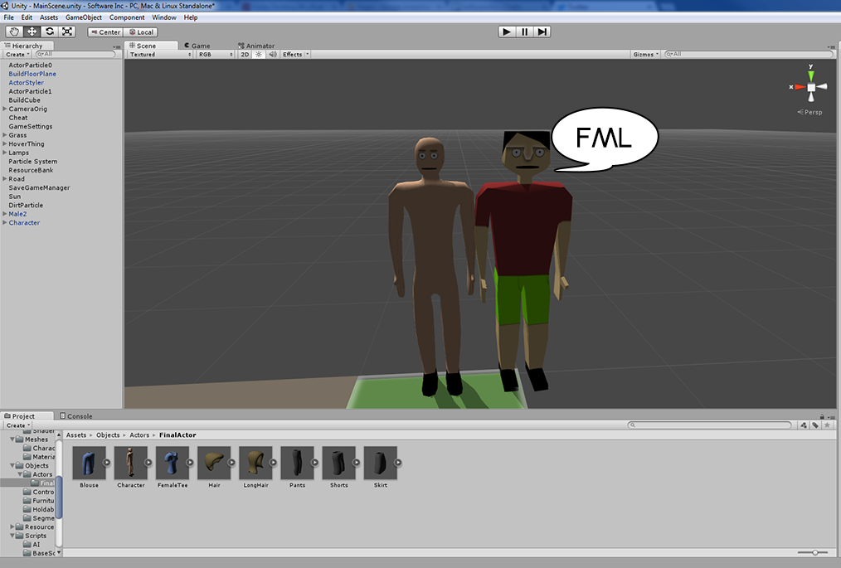
Task: Open the File menu
Action: coord(8,17)
